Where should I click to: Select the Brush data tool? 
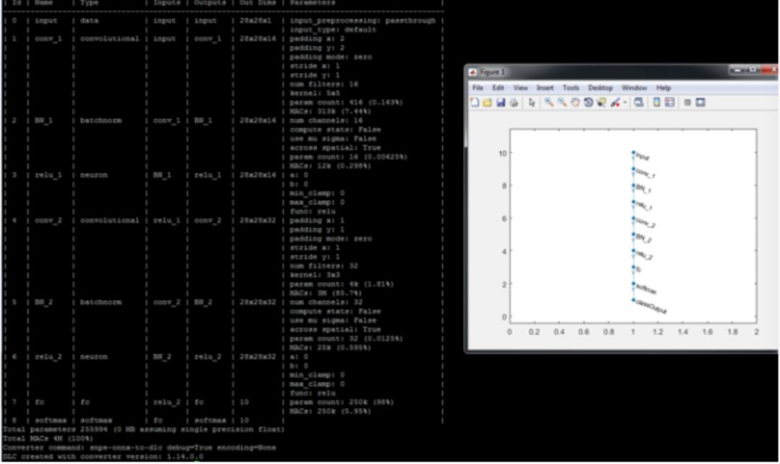coord(615,102)
